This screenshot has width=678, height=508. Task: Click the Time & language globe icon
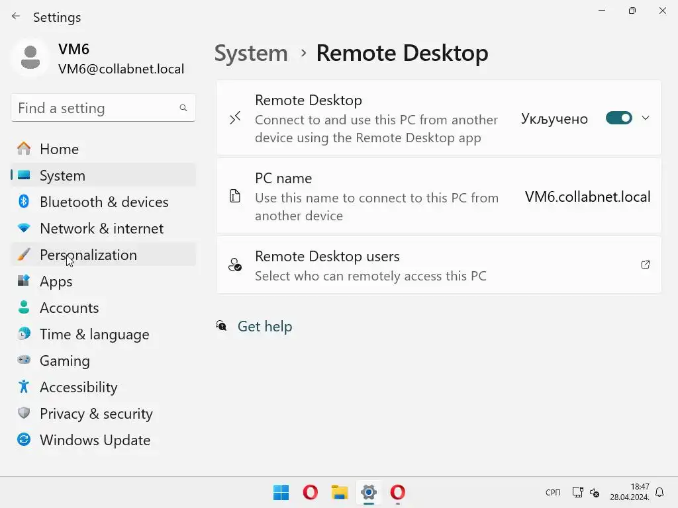pyautogui.click(x=24, y=333)
